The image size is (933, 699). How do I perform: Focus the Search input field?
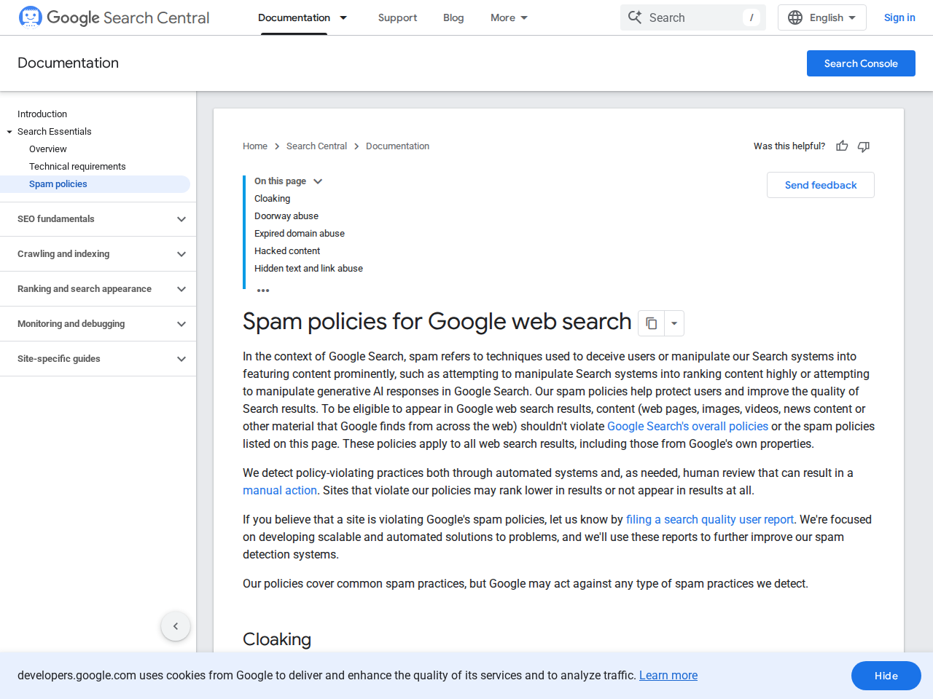pos(693,17)
